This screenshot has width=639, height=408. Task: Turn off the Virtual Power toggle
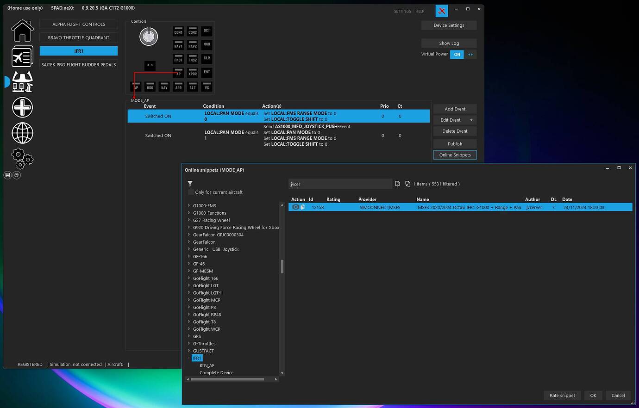(457, 54)
